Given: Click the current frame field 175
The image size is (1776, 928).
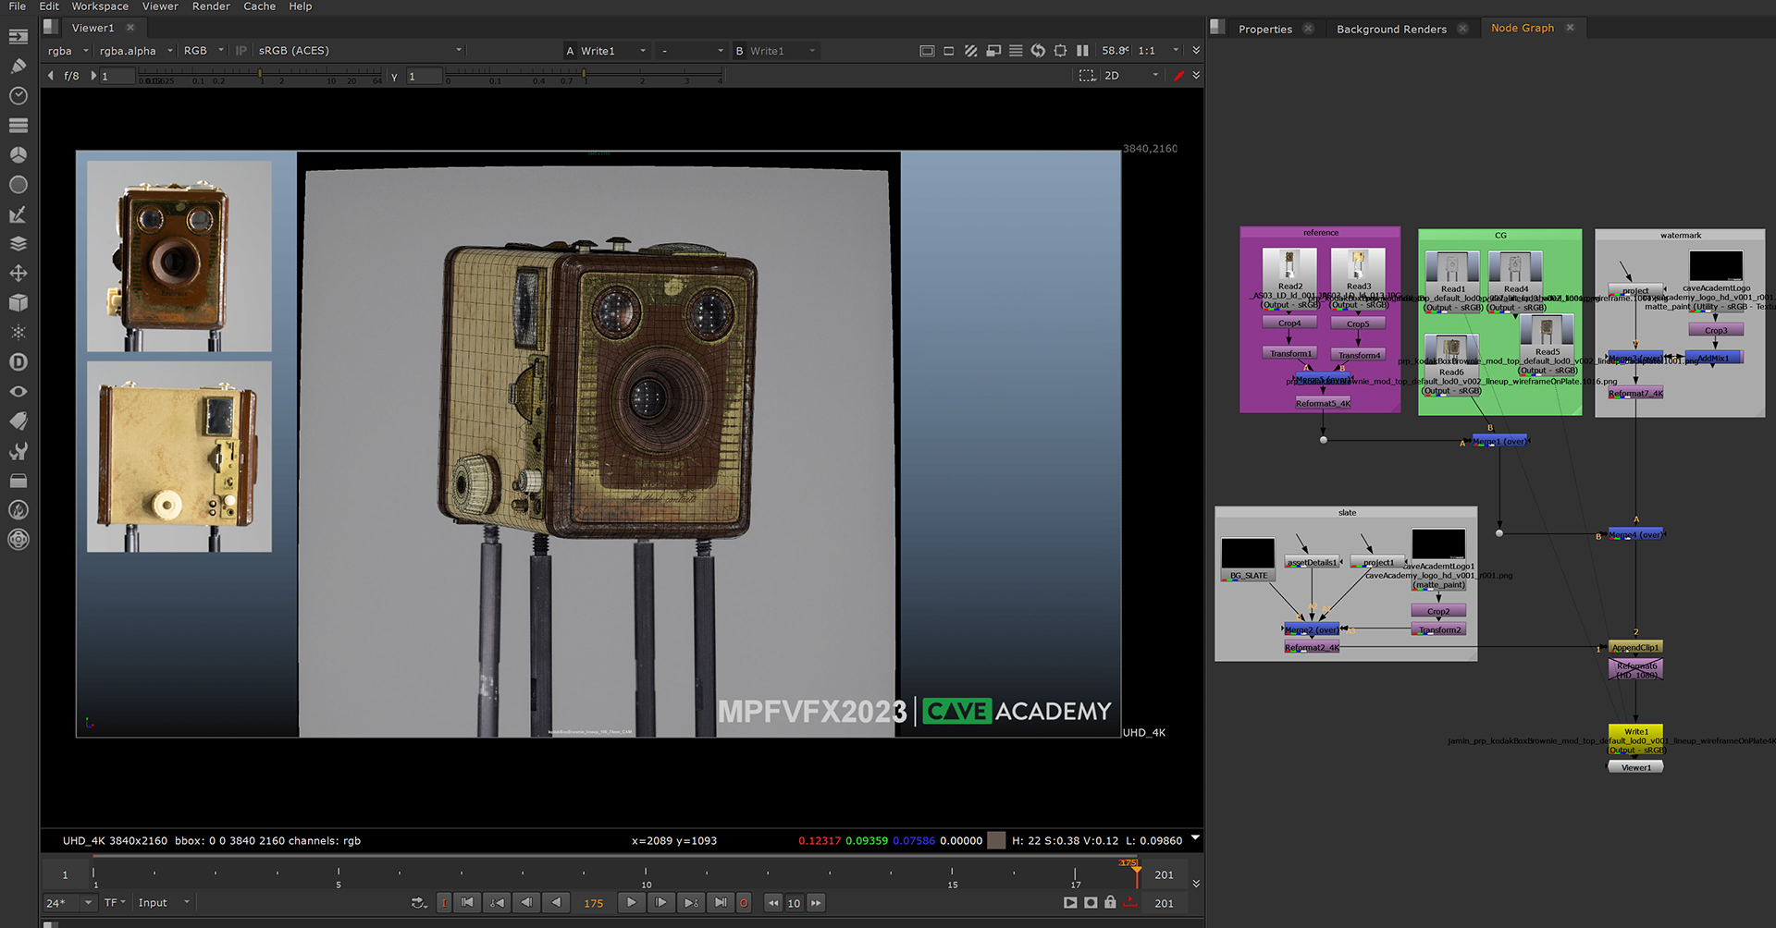Looking at the screenshot, I should [594, 903].
